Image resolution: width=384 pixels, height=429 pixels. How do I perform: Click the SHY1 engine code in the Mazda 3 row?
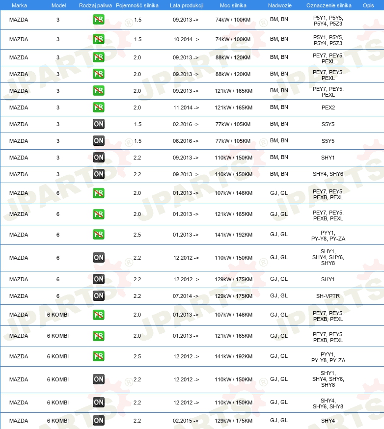pos(328,158)
